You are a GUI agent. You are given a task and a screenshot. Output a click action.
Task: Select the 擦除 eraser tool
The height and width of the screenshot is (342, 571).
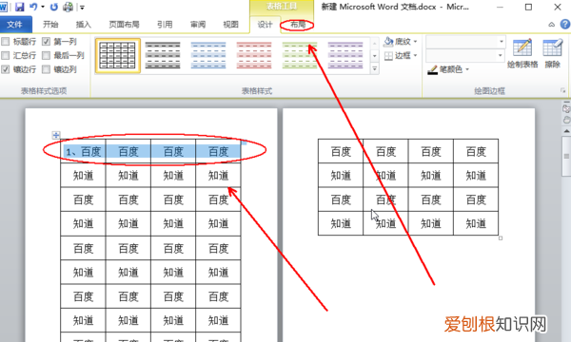[552, 53]
